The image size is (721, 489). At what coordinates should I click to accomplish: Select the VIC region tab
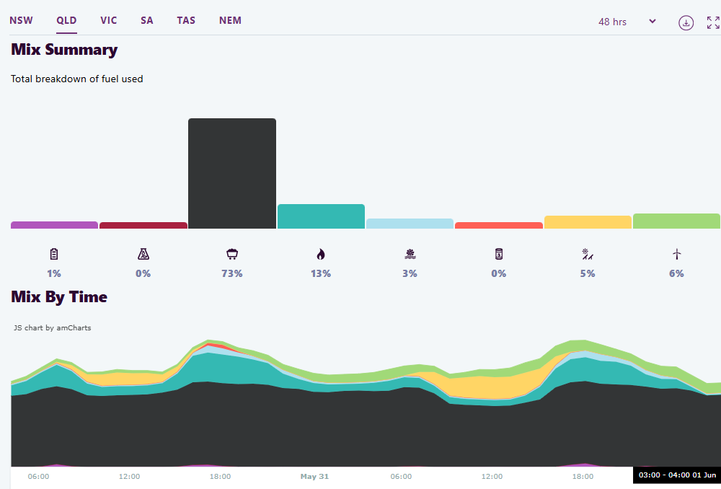pyautogui.click(x=109, y=20)
